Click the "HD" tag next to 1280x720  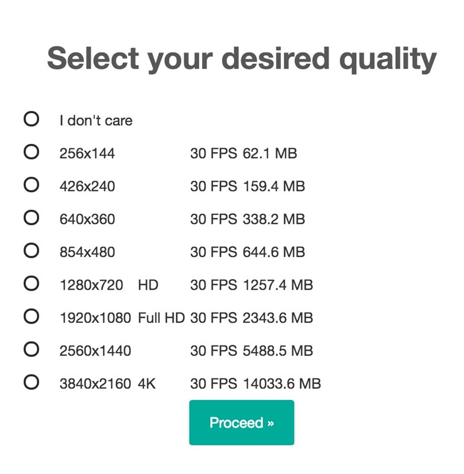click(148, 285)
